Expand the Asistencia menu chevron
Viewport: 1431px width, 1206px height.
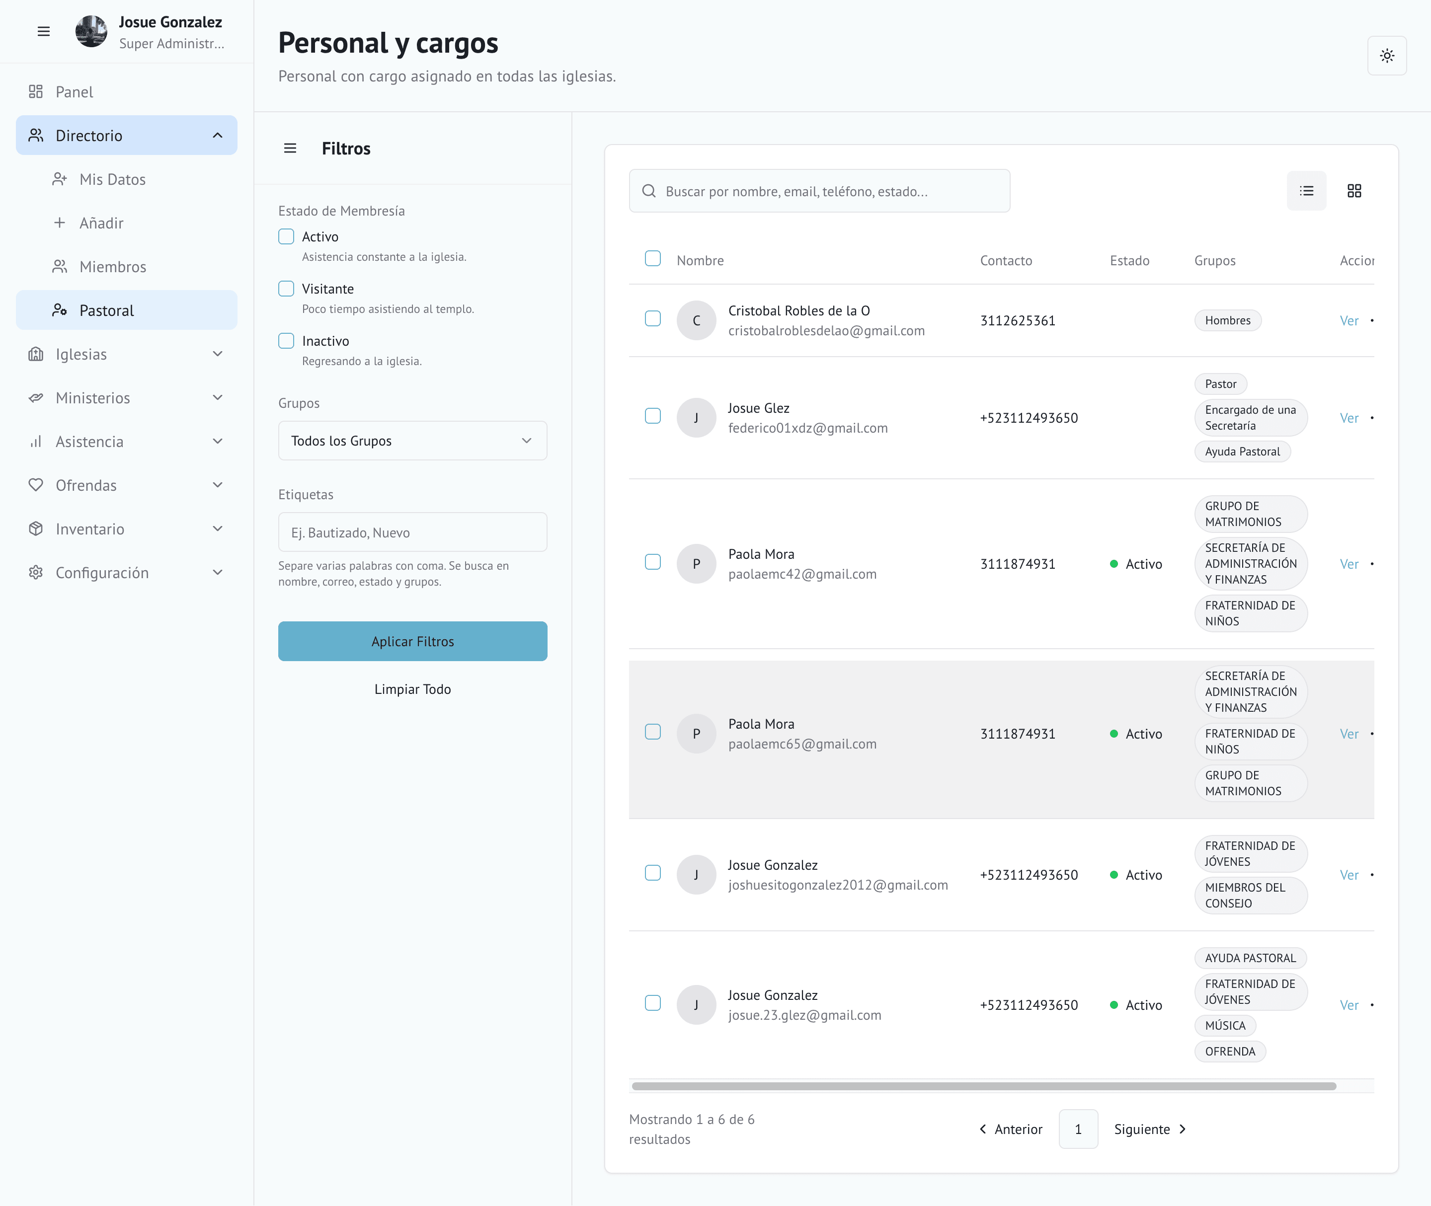(x=218, y=442)
